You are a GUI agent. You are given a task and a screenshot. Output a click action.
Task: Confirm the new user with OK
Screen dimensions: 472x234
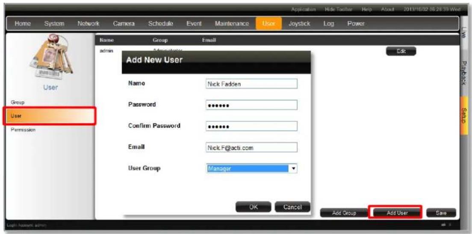click(x=254, y=207)
